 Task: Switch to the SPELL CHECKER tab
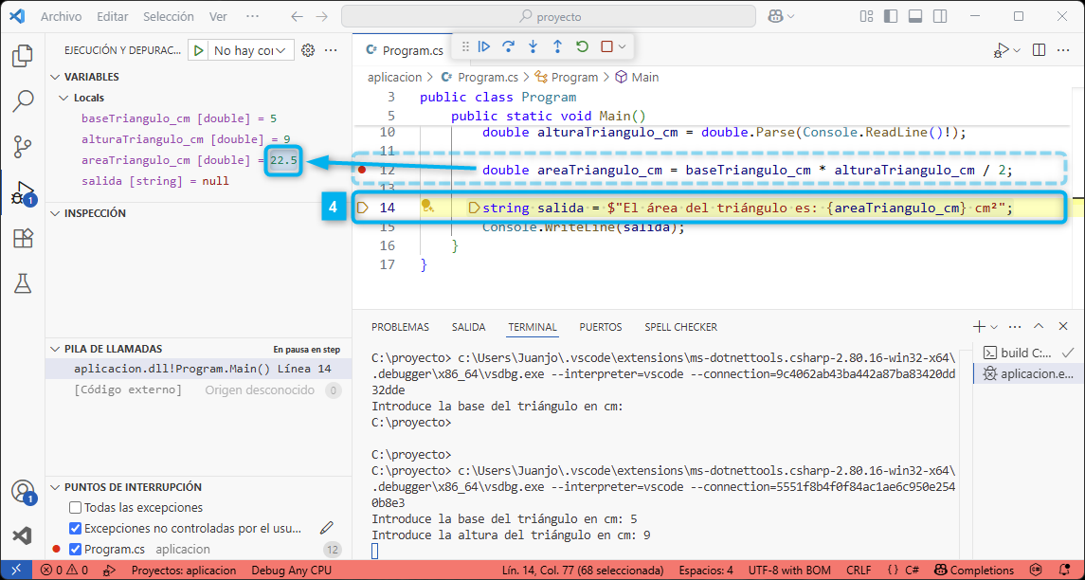[x=681, y=327]
